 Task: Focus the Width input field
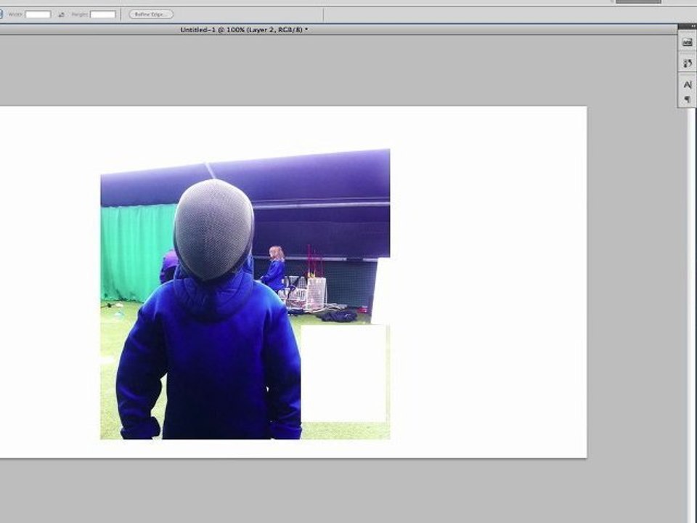38,15
